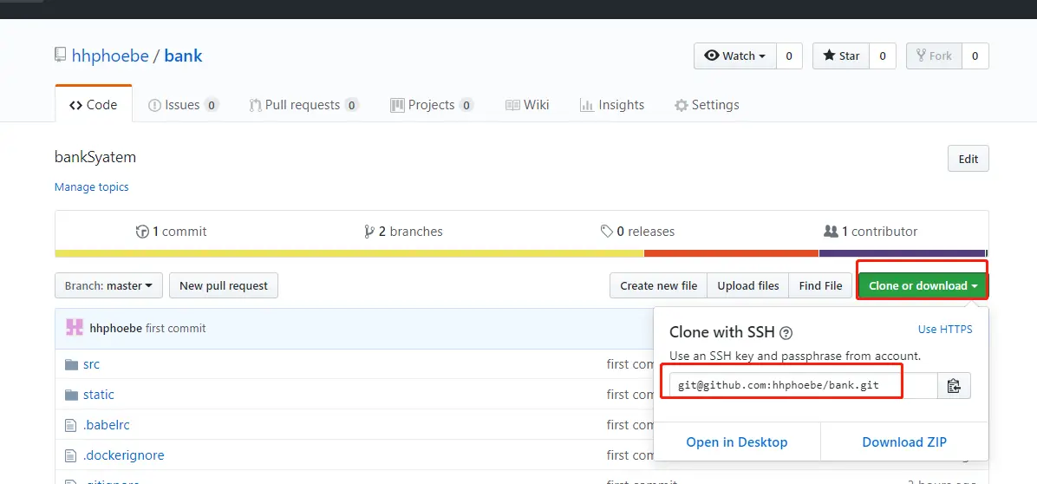Click the yellow segment of the language bar
The height and width of the screenshot is (484, 1037).
coord(349,253)
